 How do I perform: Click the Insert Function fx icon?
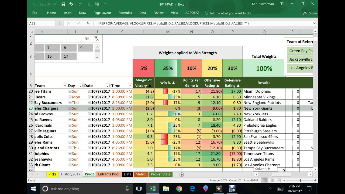(88, 23)
